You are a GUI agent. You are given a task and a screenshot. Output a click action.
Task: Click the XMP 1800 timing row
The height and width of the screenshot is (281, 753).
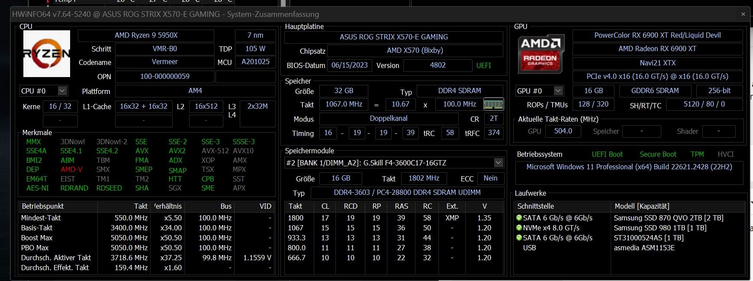point(394,218)
